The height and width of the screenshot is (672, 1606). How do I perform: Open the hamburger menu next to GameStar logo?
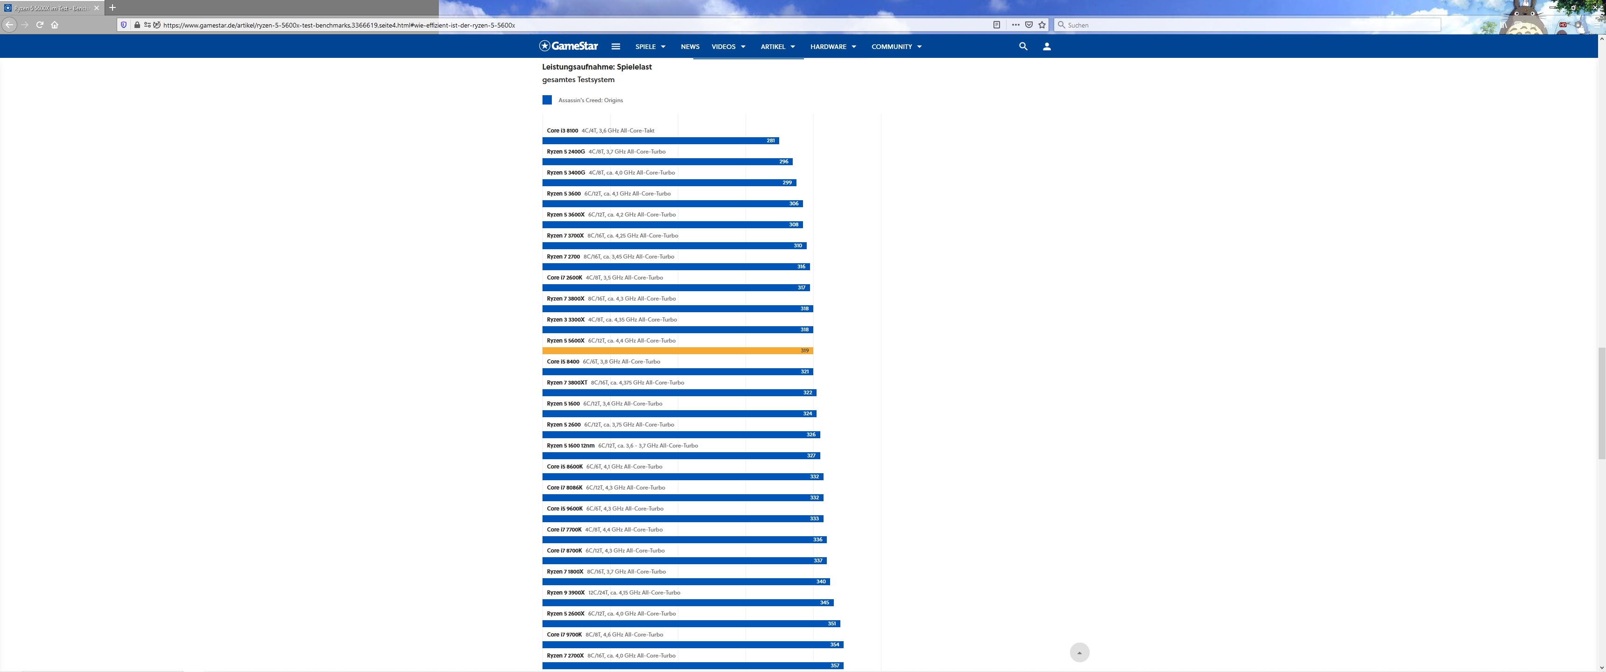pyautogui.click(x=615, y=46)
